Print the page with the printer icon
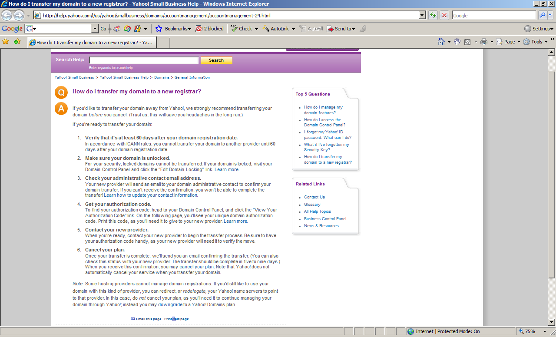 tap(484, 42)
